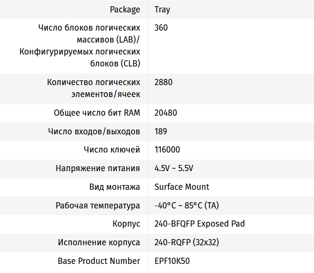Click the Рабочая температура label

(98, 206)
